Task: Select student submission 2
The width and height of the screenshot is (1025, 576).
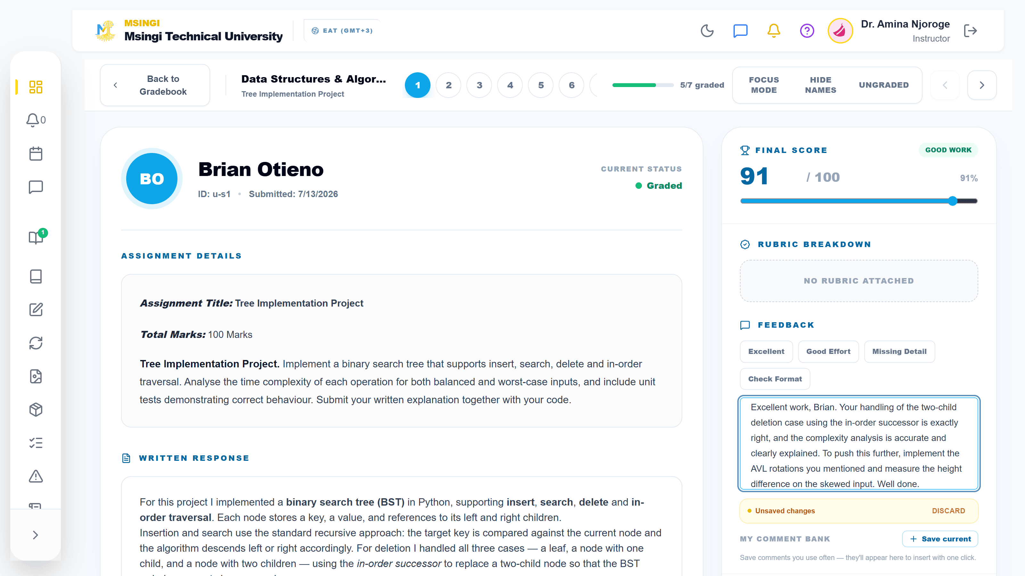Action: (448, 85)
